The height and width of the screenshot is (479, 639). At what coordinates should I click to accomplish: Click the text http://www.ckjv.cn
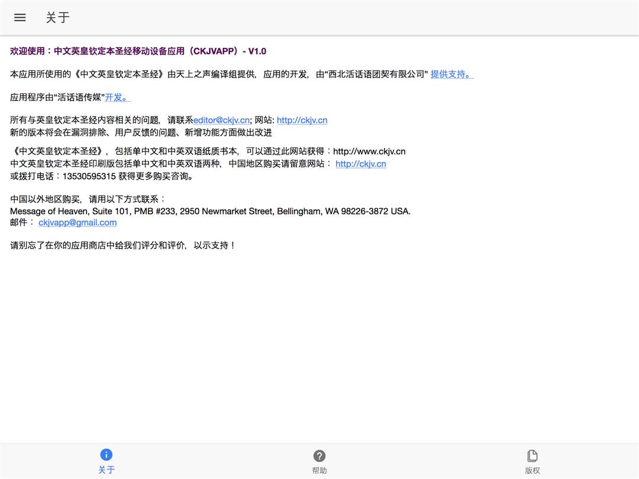[x=369, y=151]
